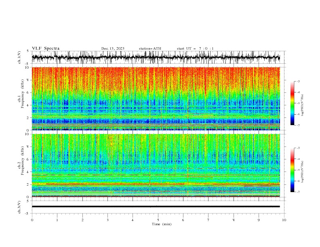Viewport: 320px width, 247px height.
Task: Click the time axis tick label "3"
Action: 107,220
